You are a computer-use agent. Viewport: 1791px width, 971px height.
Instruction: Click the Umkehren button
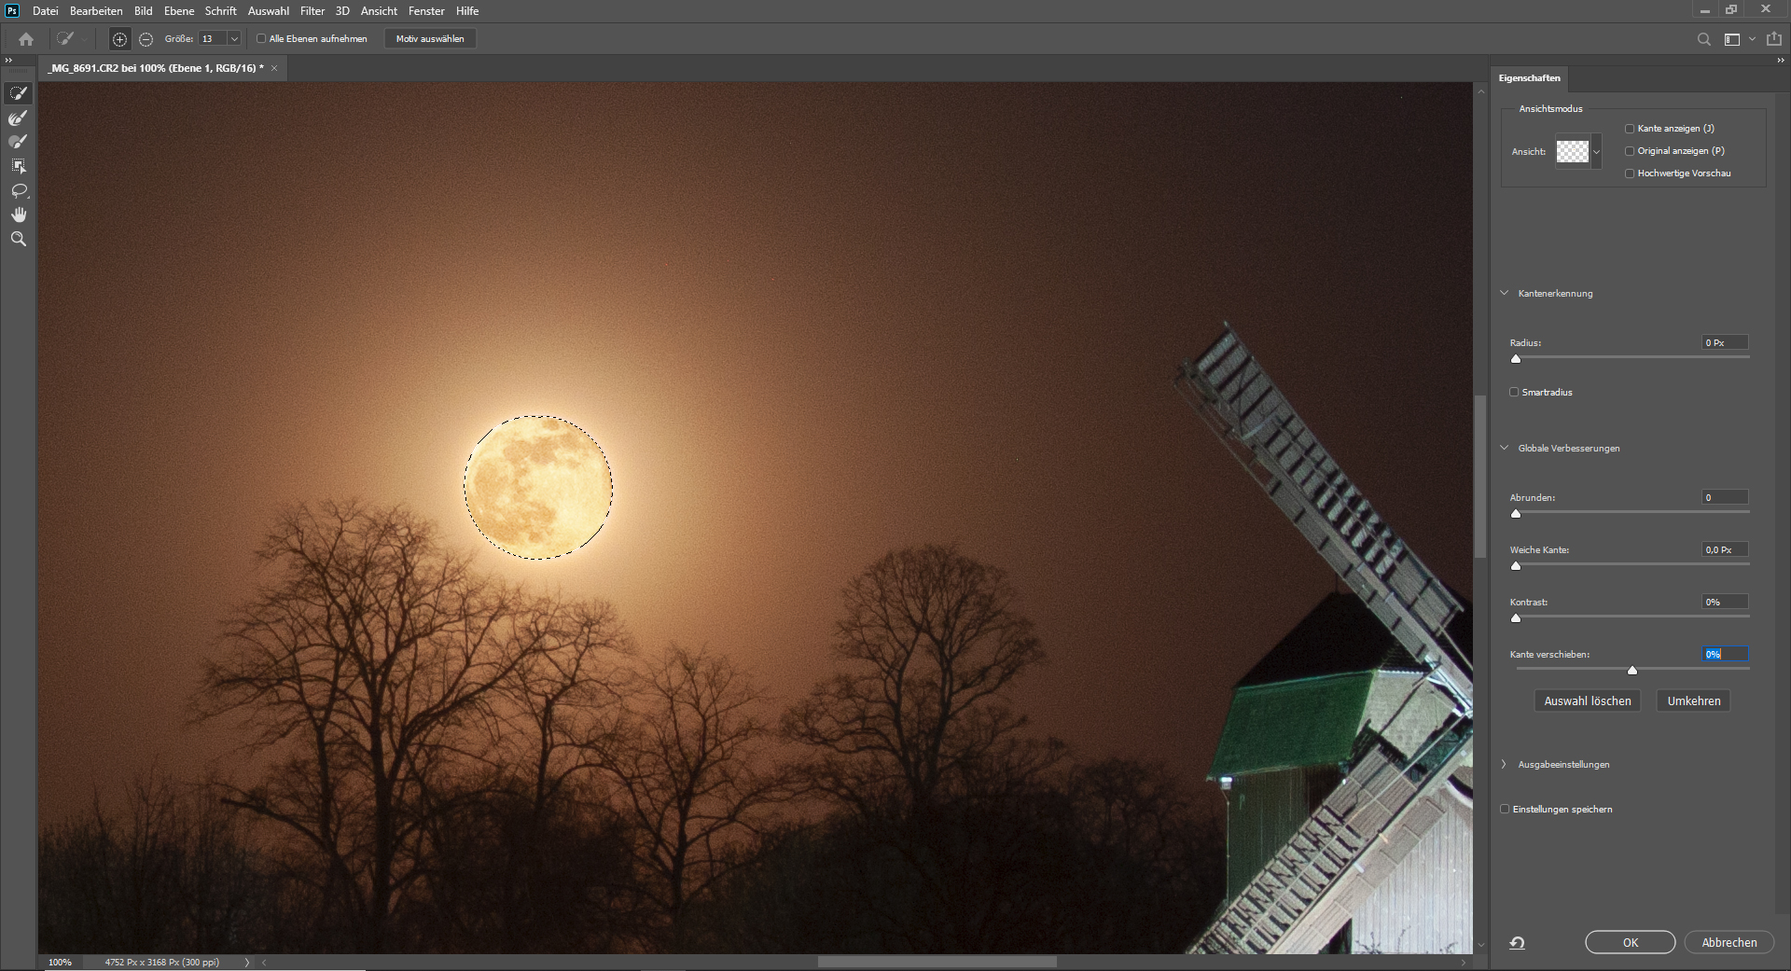pos(1694,701)
